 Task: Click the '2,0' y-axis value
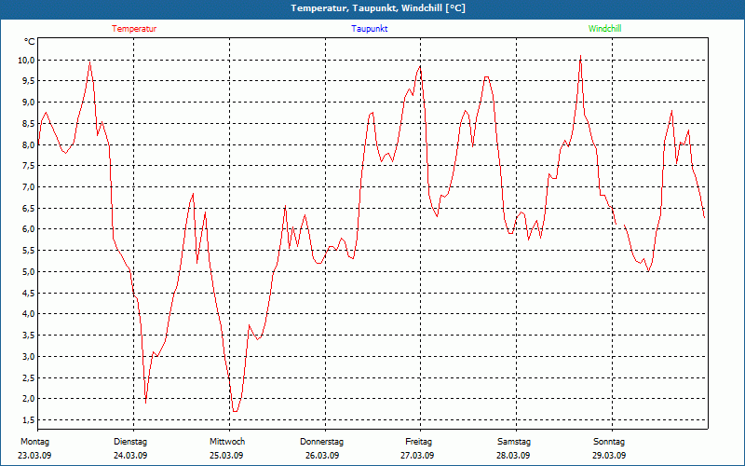coord(29,399)
